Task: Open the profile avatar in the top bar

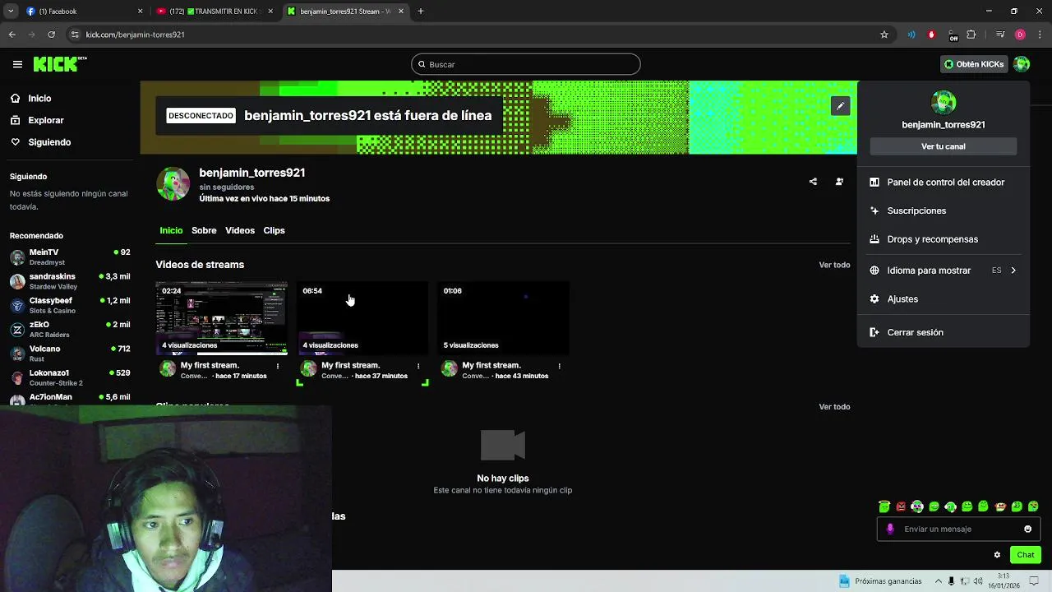Action: pos(1022,64)
